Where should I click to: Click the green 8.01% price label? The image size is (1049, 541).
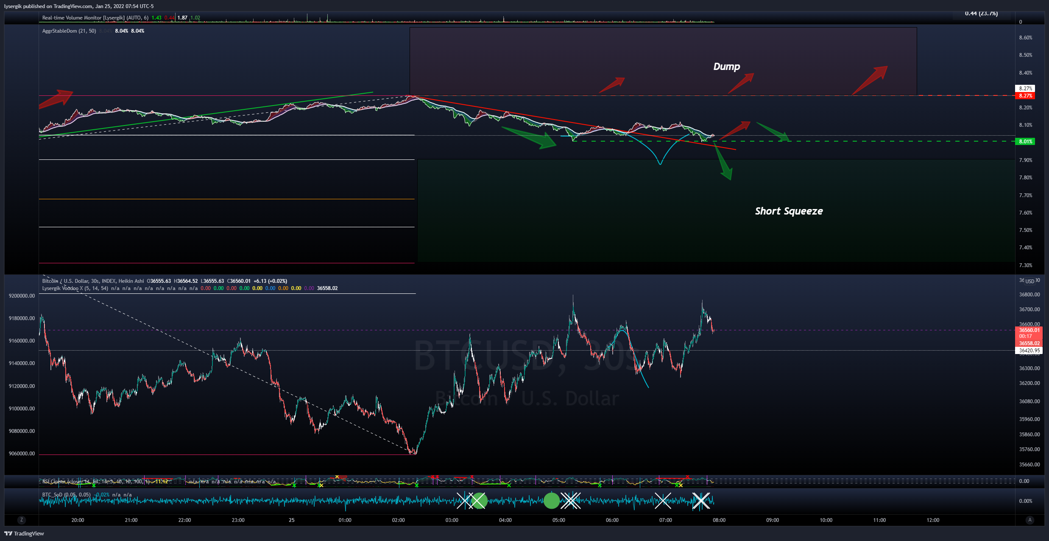[x=1025, y=142]
